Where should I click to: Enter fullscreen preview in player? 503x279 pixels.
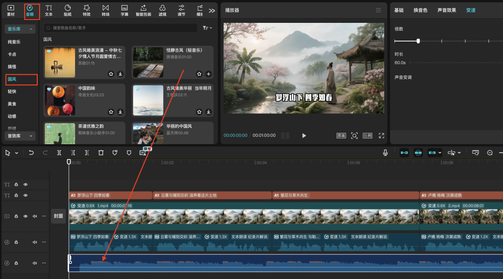381,136
